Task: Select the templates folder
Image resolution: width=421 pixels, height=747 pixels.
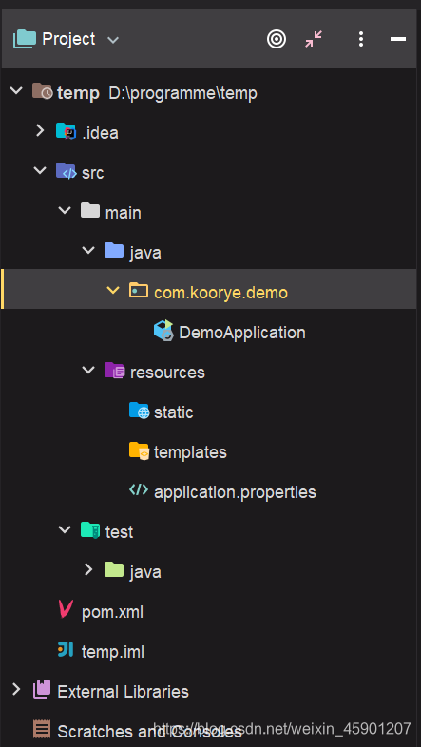Action: coord(190,452)
